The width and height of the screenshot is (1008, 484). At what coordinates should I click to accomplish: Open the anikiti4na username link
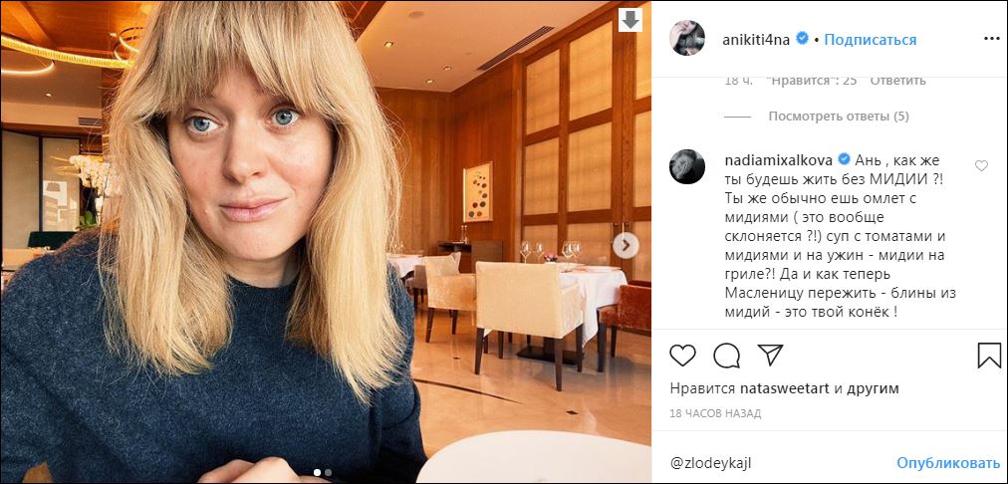coord(755,40)
